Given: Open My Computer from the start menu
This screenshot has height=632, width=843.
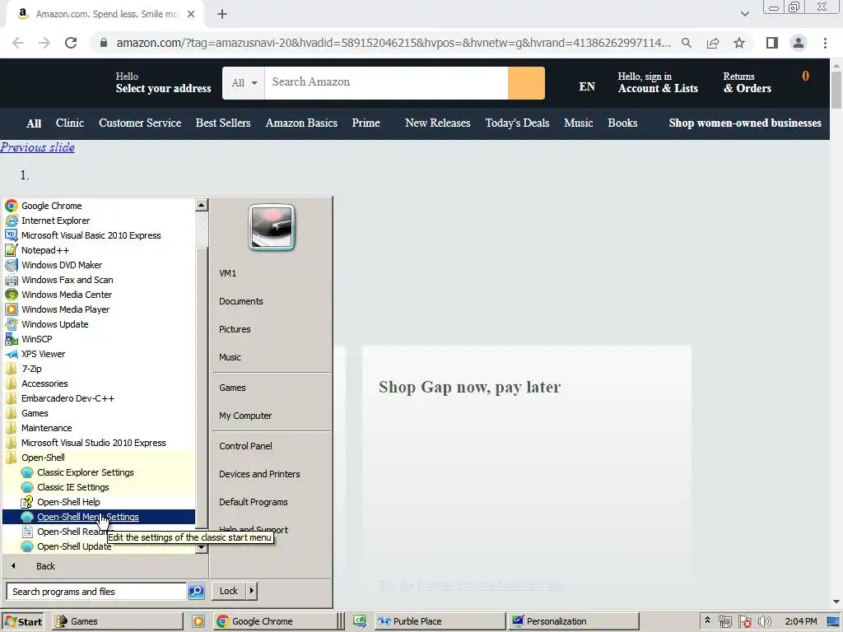Looking at the screenshot, I should (245, 416).
